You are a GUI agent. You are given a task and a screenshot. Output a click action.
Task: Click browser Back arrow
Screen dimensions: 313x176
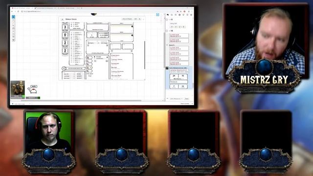[12, 11]
